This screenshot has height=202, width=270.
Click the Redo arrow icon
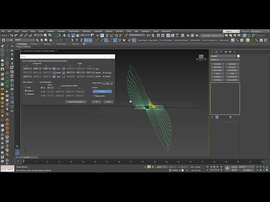click(x=16, y=35)
